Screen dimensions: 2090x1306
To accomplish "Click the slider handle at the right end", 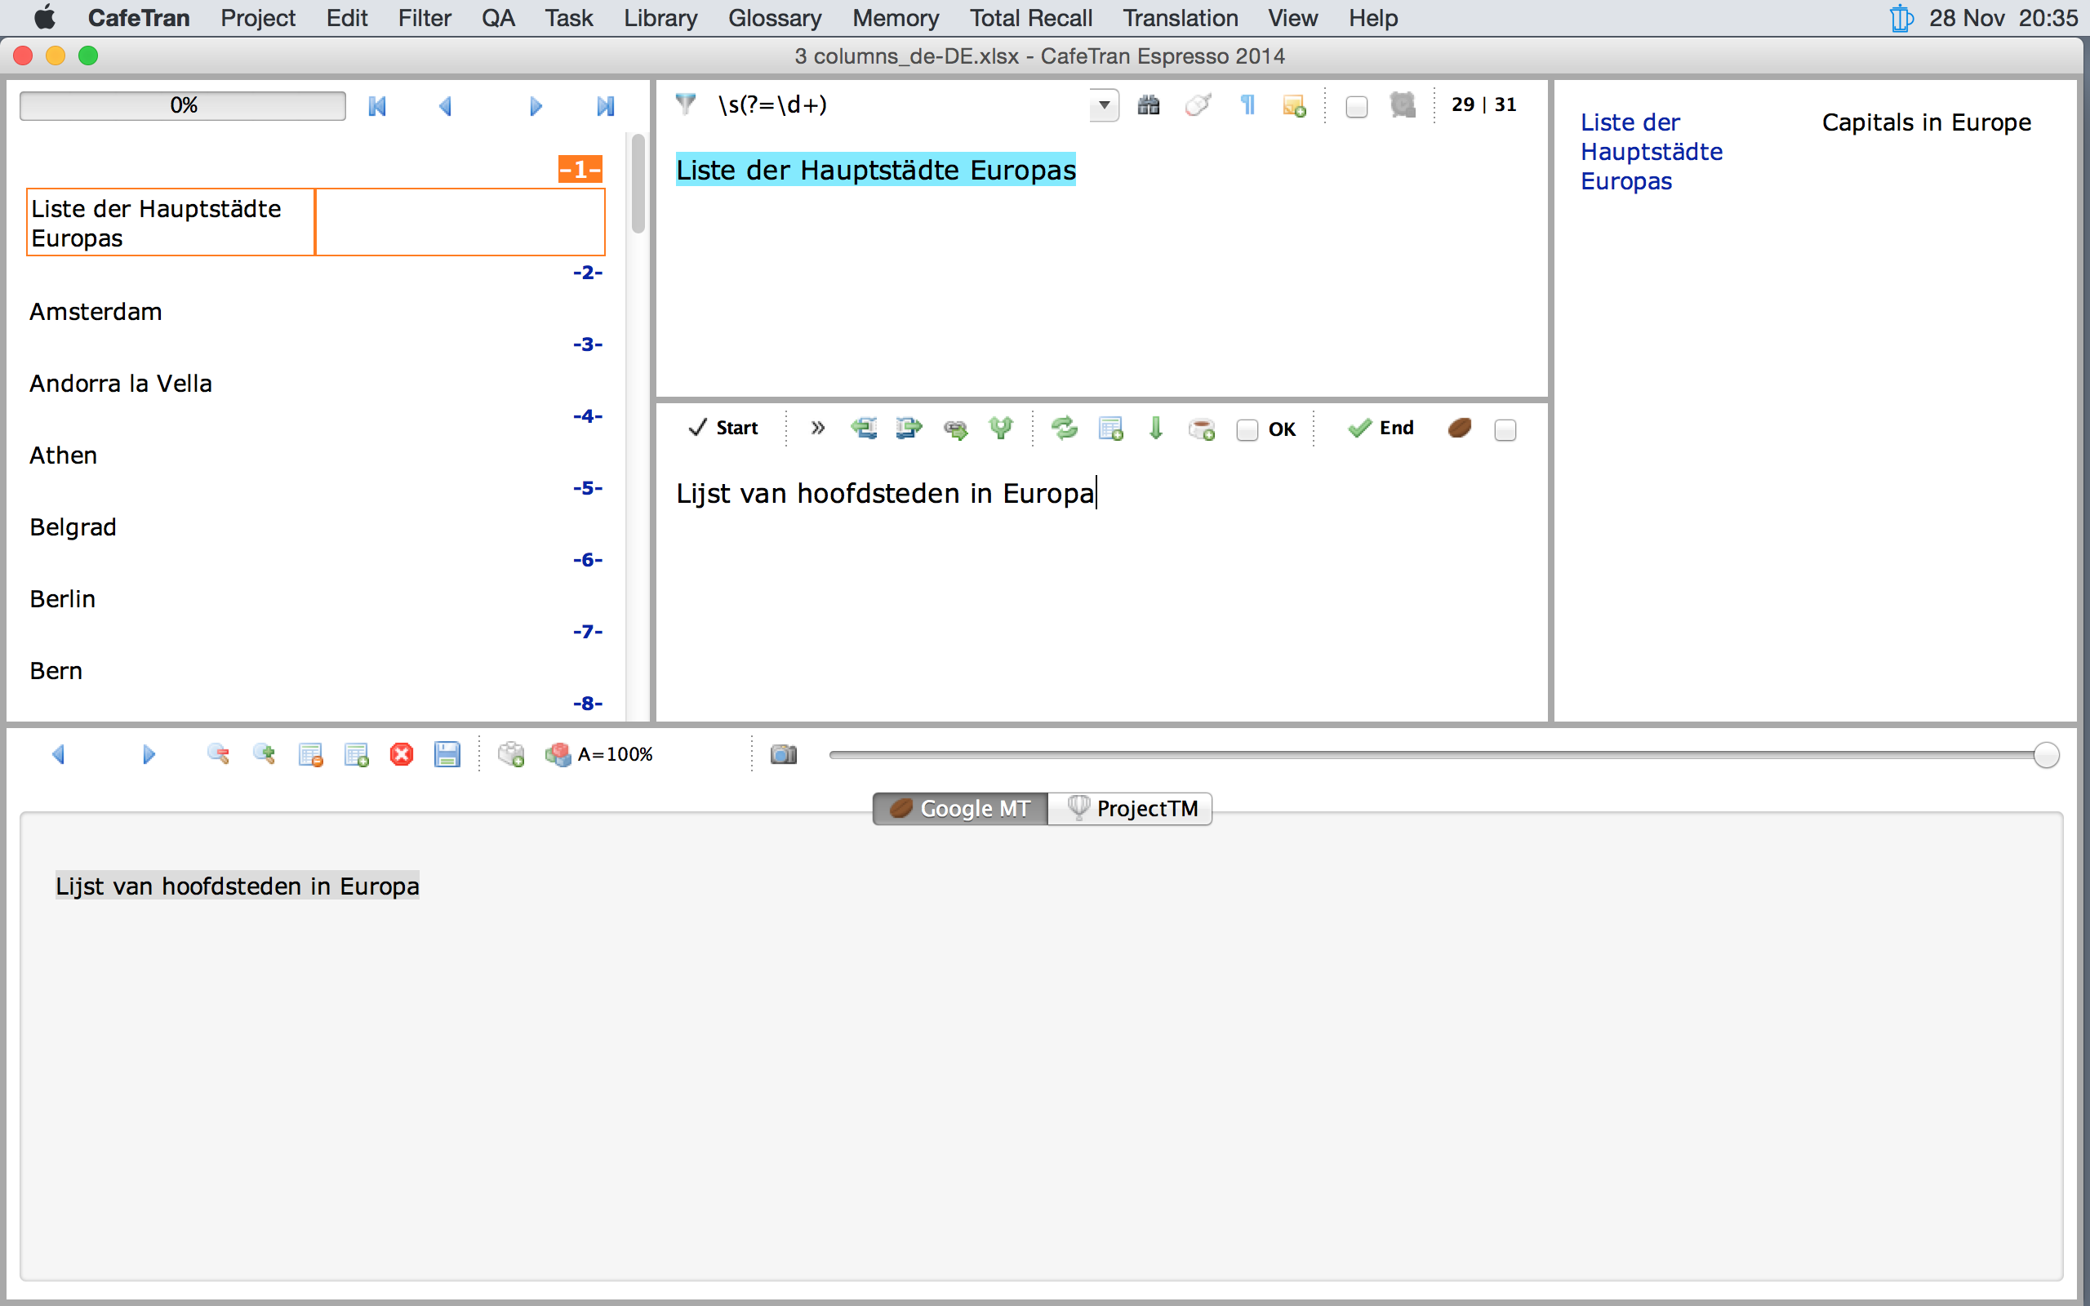I will click(x=2045, y=755).
